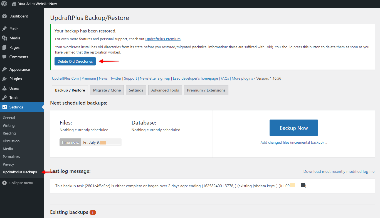Screen dimensions: 380x218
Task: Click the Media library icon
Action: tap(4, 38)
